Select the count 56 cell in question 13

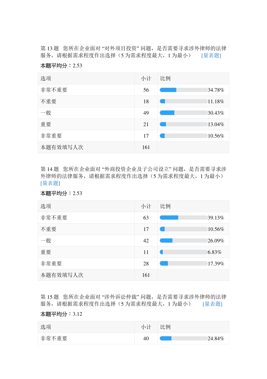pos(146,90)
